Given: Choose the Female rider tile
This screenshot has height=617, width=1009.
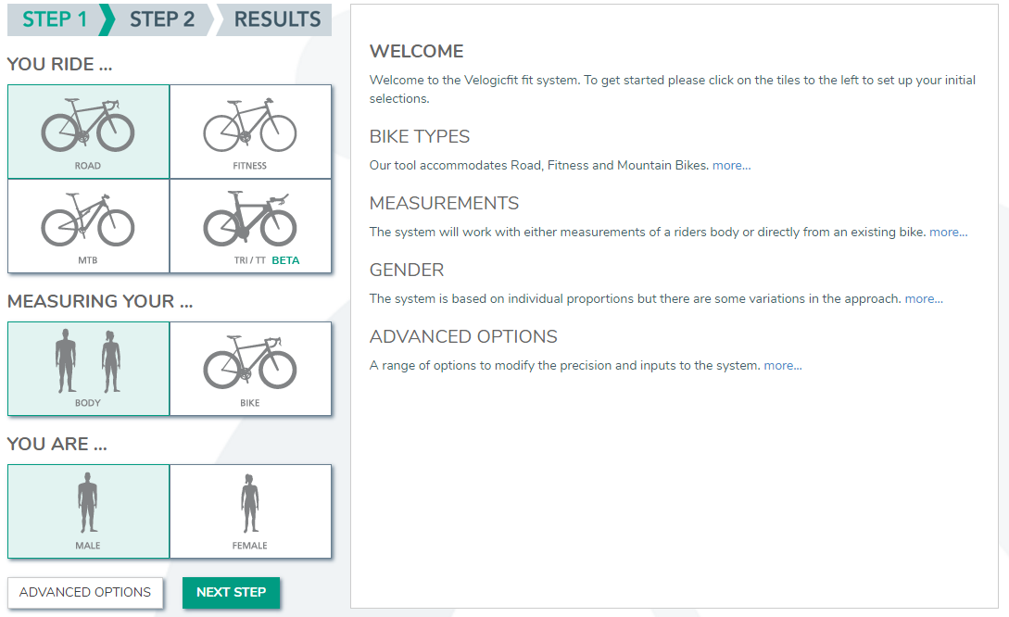Looking at the screenshot, I should [250, 511].
